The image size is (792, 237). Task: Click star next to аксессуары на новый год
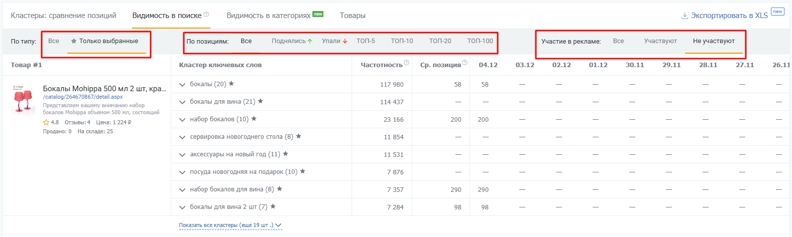tap(286, 154)
